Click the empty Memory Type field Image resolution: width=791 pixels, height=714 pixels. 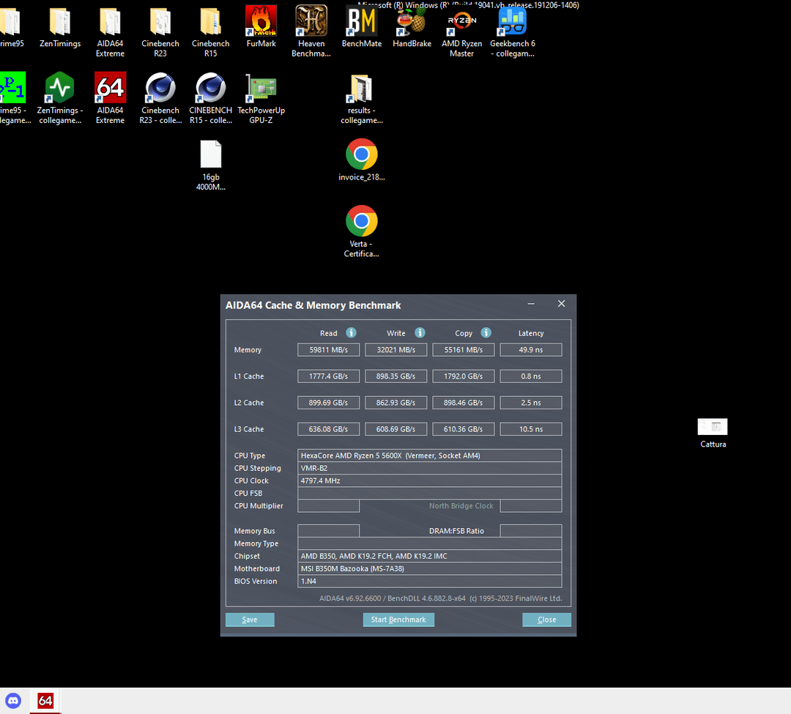430,543
